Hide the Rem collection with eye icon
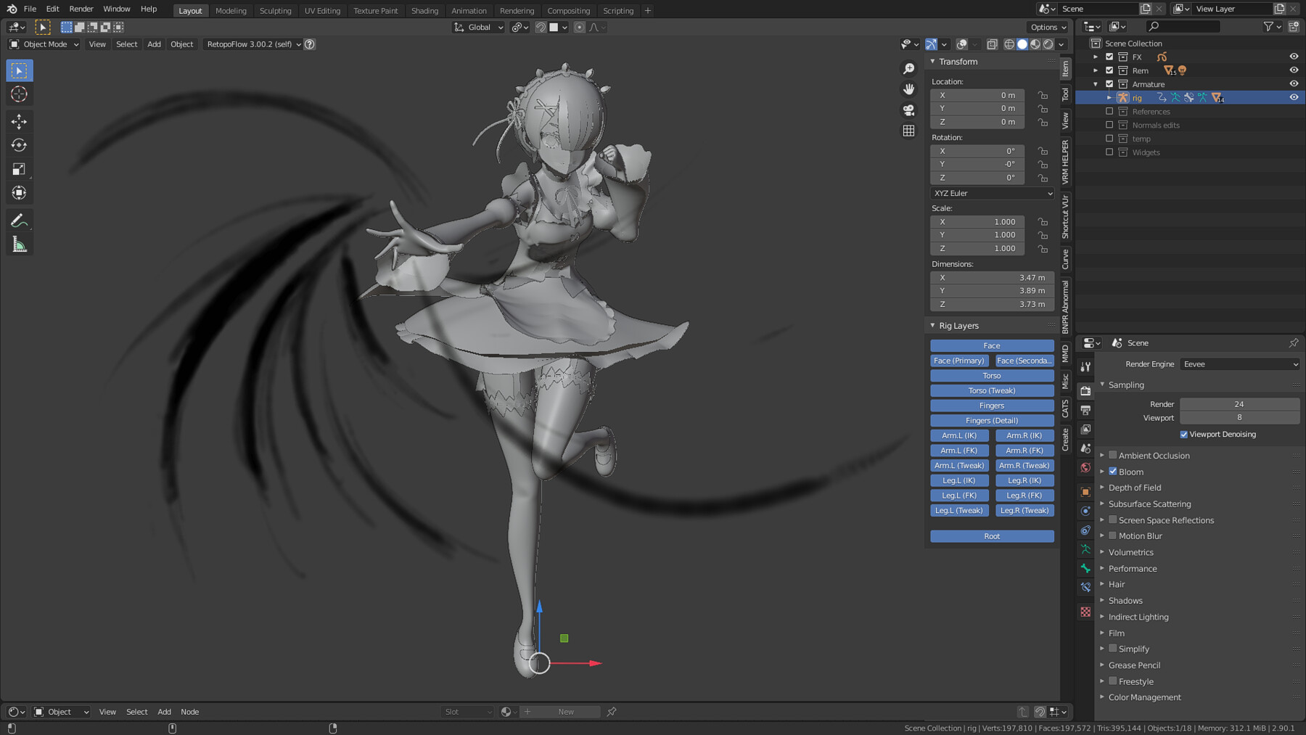 click(1294, 70)
